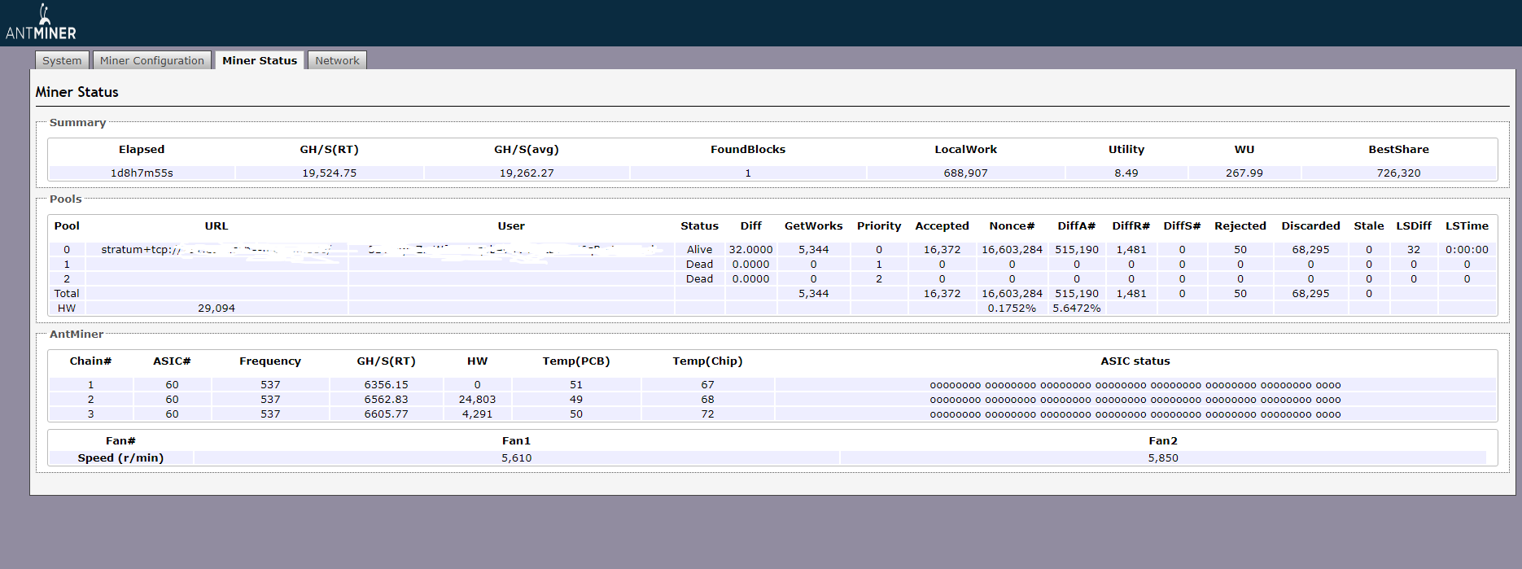
Task: Click the Stale column header
Action: pos(1369,225)
